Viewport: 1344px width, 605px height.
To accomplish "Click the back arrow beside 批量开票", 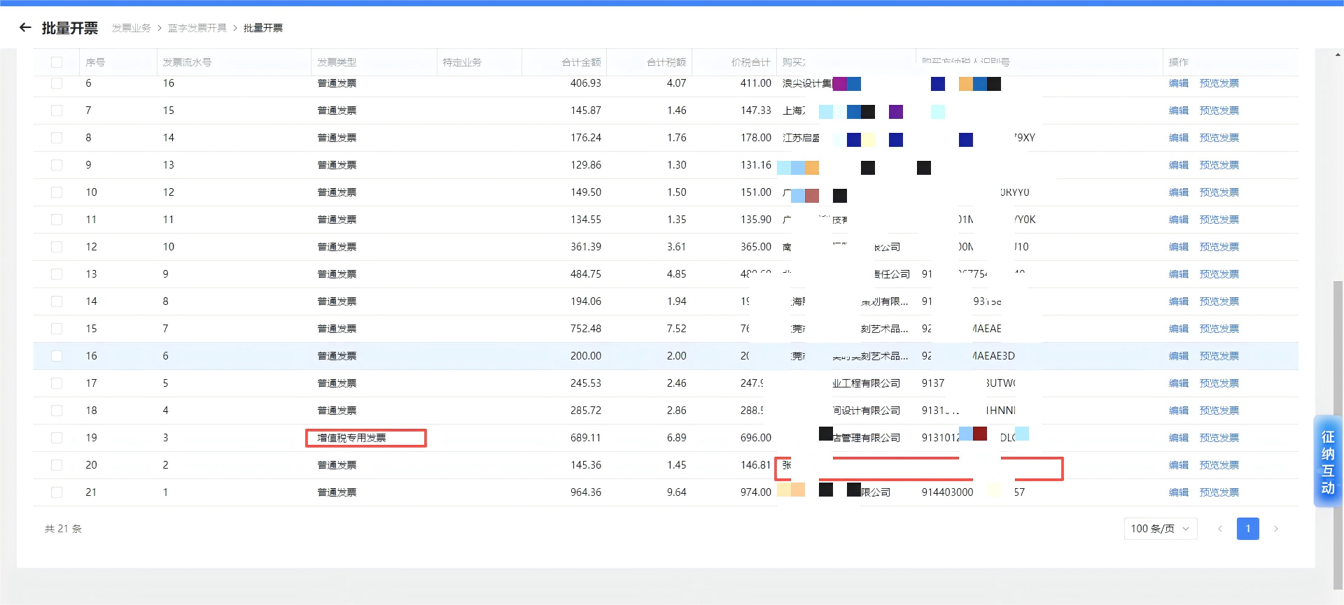I will 26,28.
